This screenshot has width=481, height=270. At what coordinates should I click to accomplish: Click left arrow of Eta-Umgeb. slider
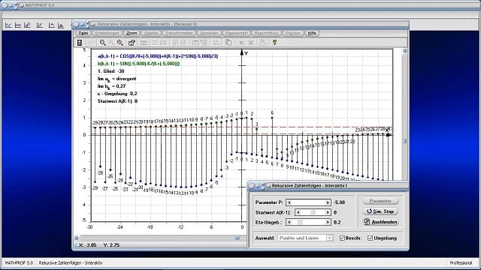tap(289, 222)
